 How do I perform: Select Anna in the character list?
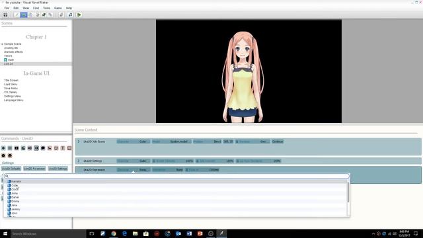(x=176, y=194)
